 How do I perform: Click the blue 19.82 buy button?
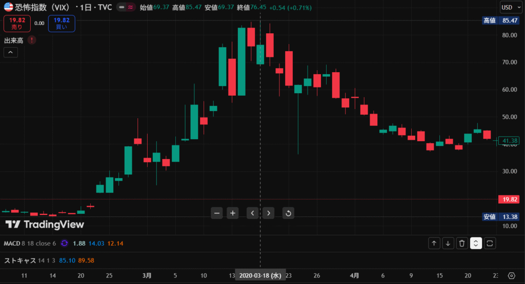coord(62,23)
